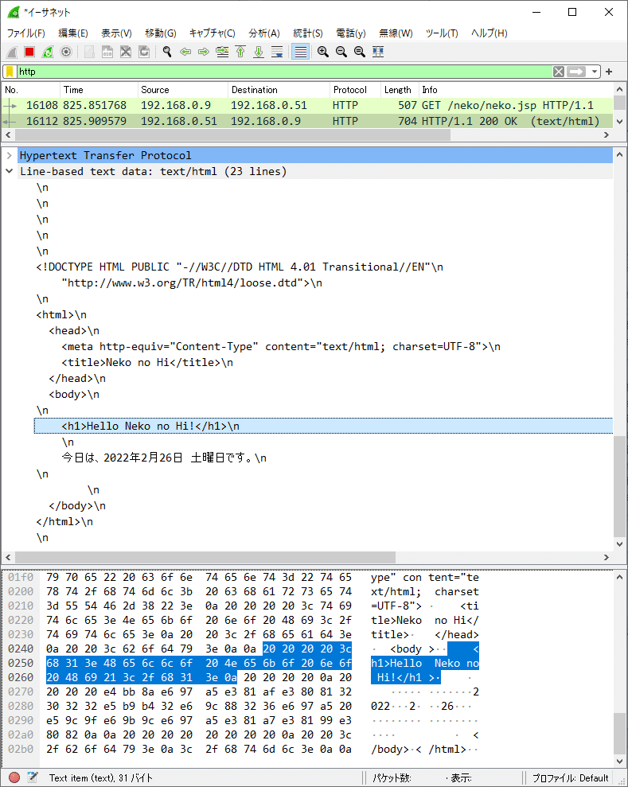This screenshot has height=787, width=628.
Task: Collapse Line-based text data node
Action: 9,172
